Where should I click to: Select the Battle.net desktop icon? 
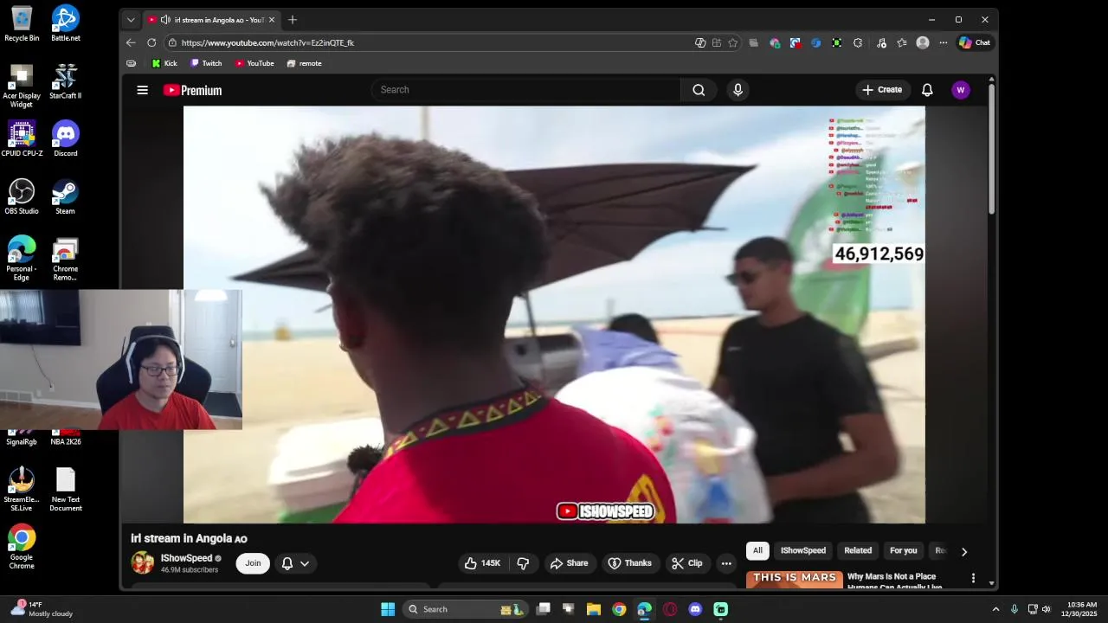[65, 23]
